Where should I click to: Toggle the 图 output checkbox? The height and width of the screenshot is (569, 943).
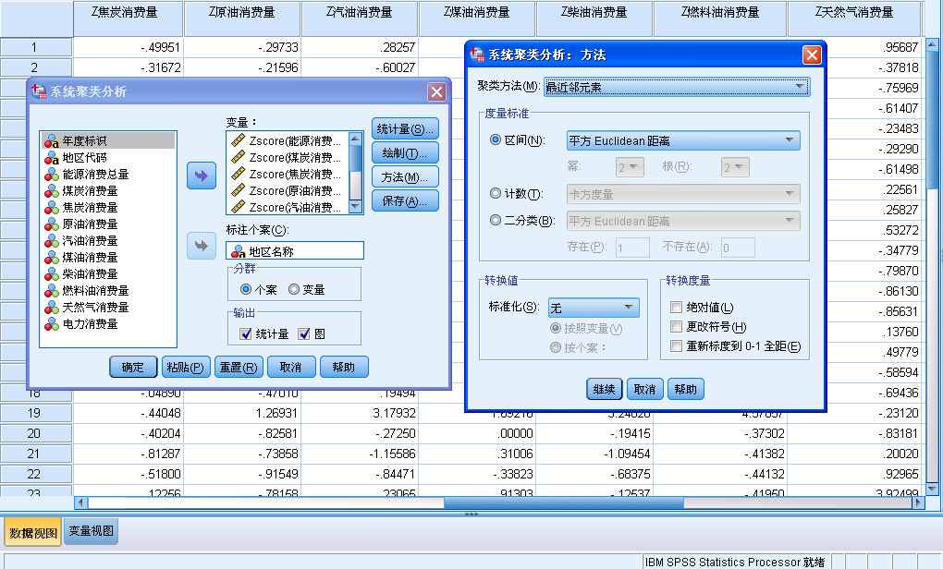point(304,334)
